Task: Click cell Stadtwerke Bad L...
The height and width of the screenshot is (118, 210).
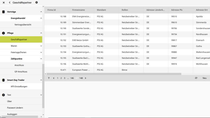Action: (x=81, y=58)
